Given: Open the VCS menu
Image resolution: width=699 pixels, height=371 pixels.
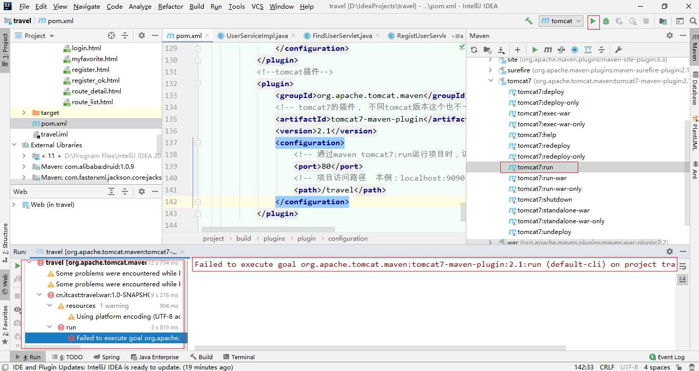Looking at the screenshot, I should [257, 7].
